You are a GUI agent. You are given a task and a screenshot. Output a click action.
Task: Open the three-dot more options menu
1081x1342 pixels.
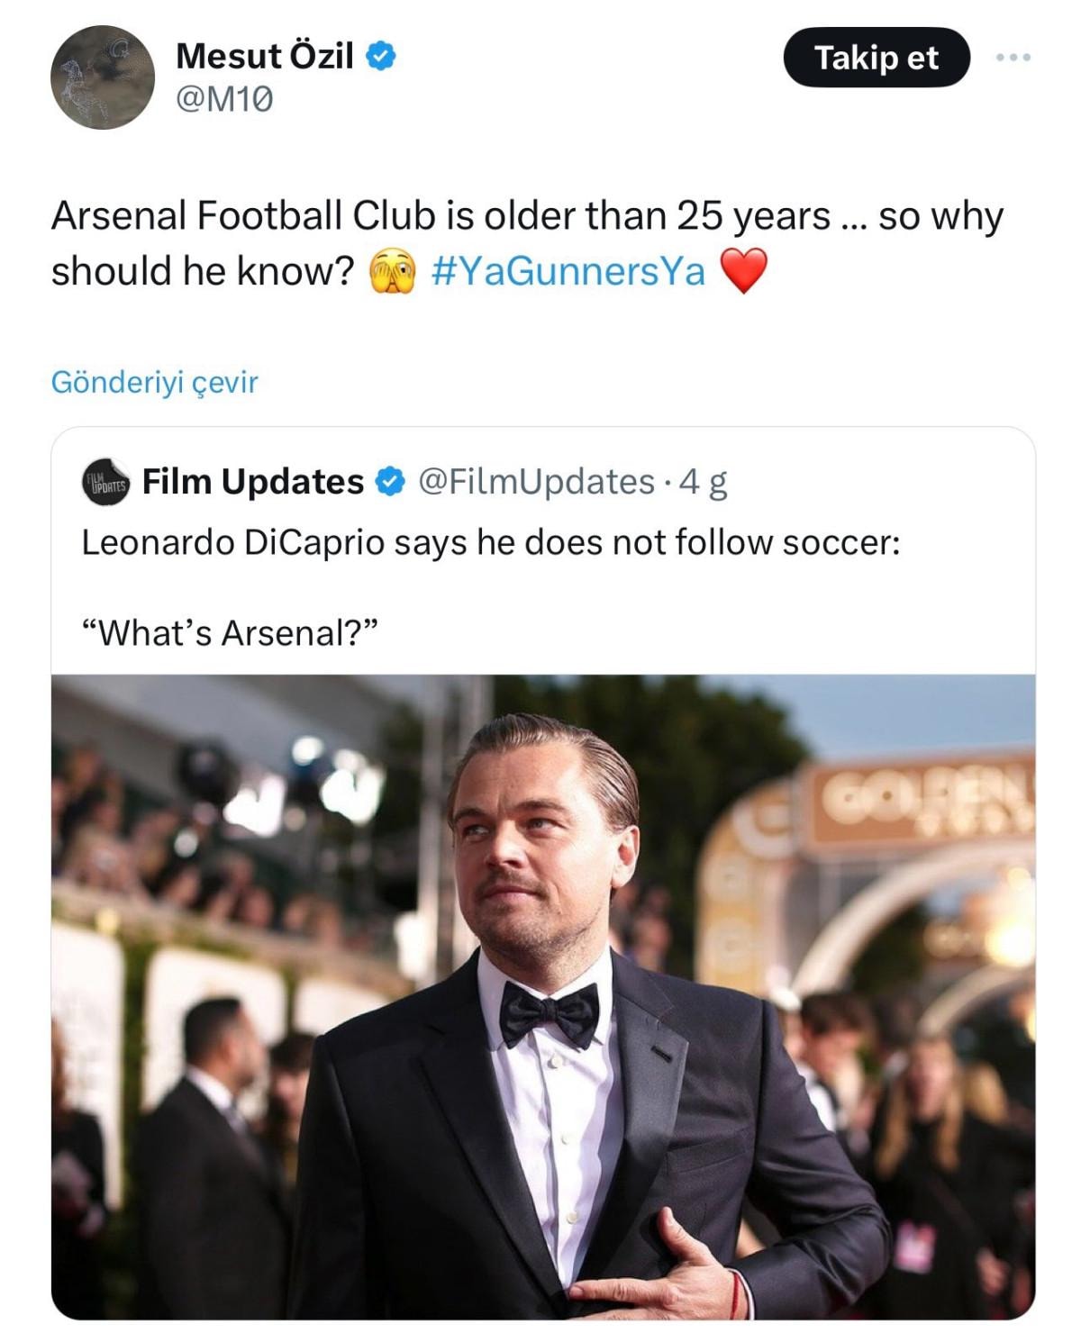[1013, 58]
